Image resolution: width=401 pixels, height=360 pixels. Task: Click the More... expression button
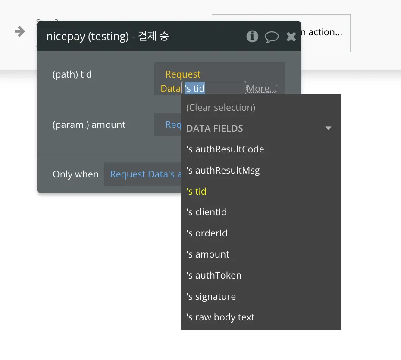(x=262, y=89)
